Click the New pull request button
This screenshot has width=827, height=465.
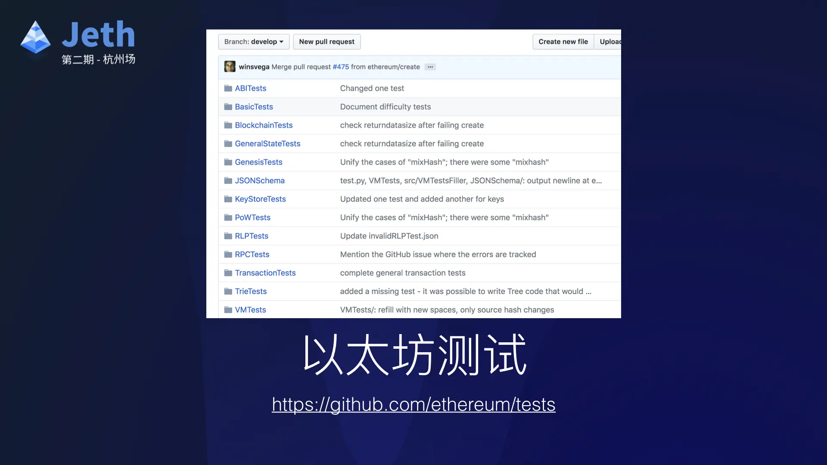point(326,42)
